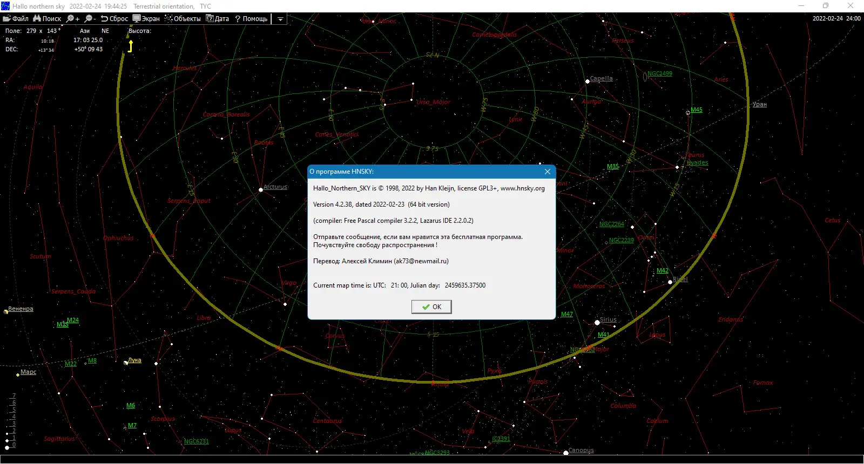The height and width of the screenshot is (464, 864).
Task: Close the О программе HNSKY dialog
Action: (x=548, y=172)
